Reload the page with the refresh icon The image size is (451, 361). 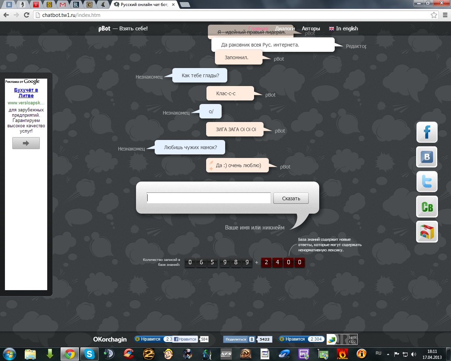(x=26, y=15)
